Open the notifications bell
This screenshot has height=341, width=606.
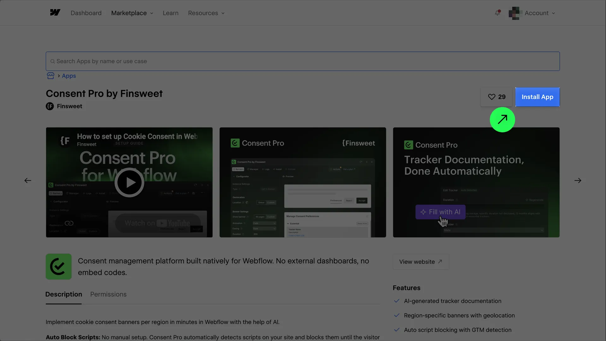pyautogui.click(x=497, y=13)
